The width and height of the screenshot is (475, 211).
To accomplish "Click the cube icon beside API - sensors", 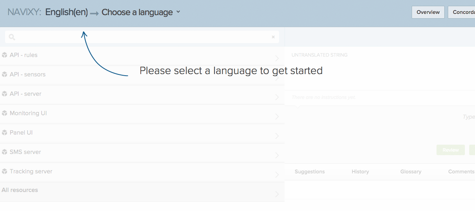I will pyautogui.click(x=5, y=74).
